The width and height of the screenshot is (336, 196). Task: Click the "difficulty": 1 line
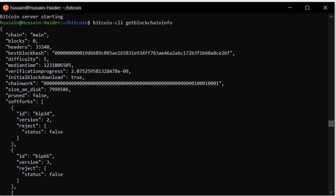click(x=27, y=59)
